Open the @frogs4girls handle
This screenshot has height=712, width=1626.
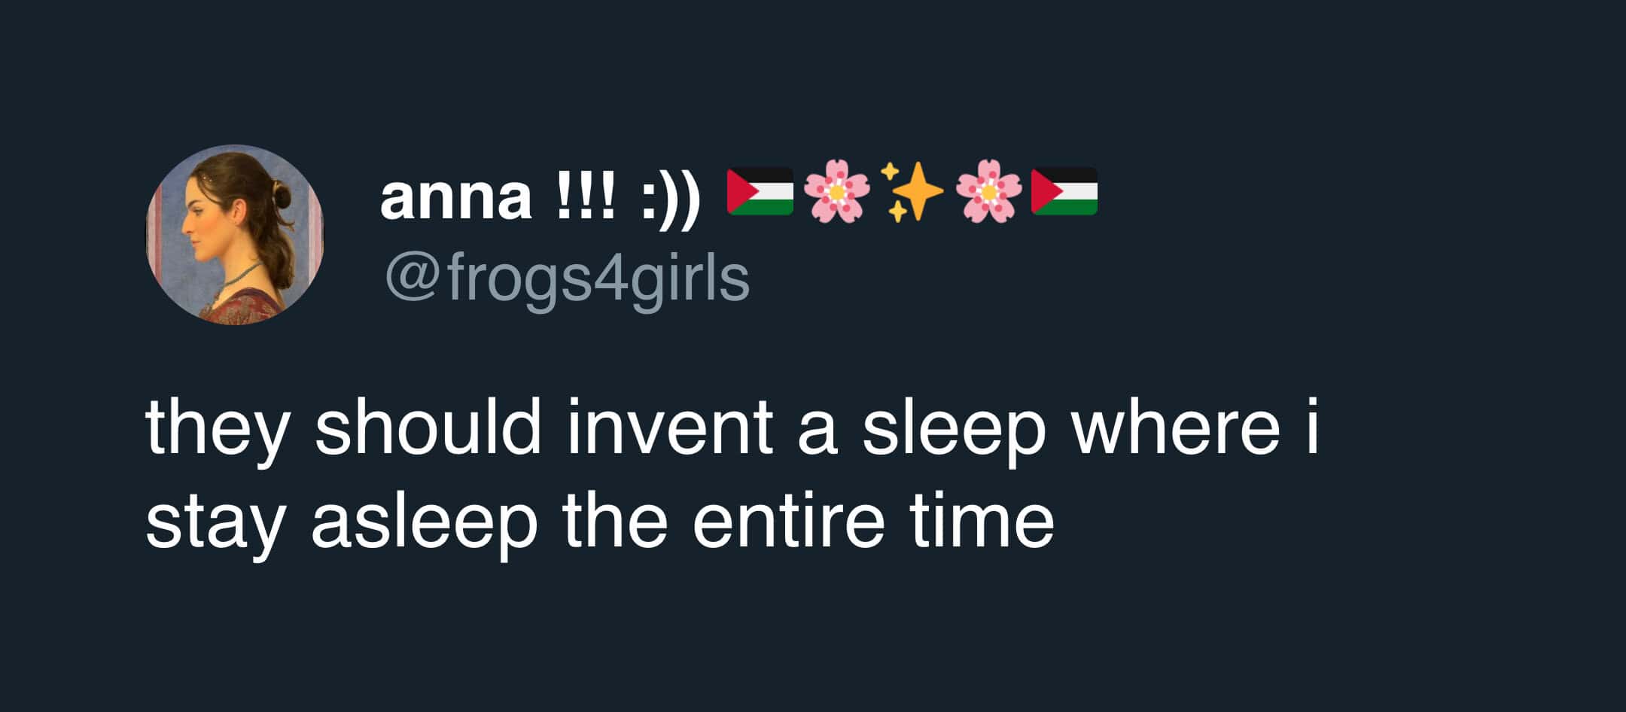567,278
